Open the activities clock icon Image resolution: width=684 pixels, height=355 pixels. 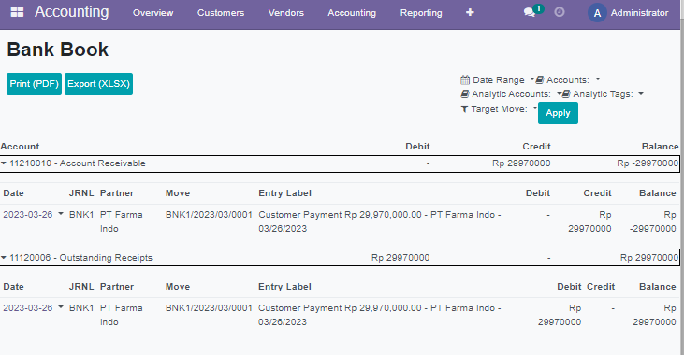(560, 12)
